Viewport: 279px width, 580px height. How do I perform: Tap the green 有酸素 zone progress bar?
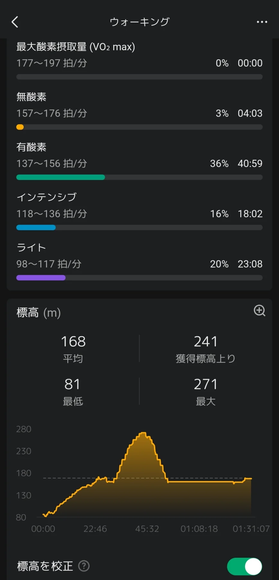point(60,177)
